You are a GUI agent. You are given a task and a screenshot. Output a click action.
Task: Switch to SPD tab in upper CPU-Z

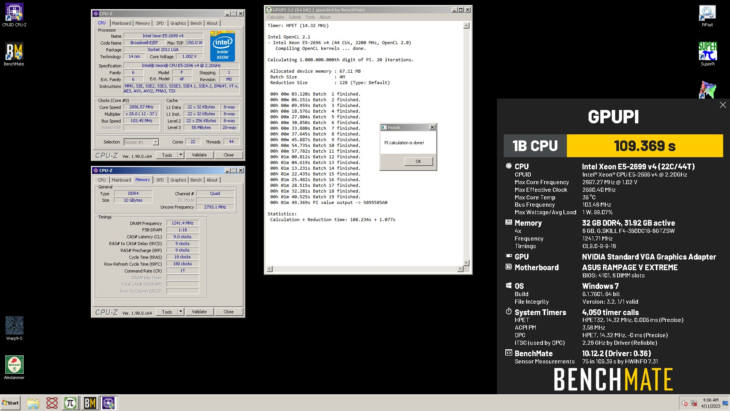[x=160, y=23]
